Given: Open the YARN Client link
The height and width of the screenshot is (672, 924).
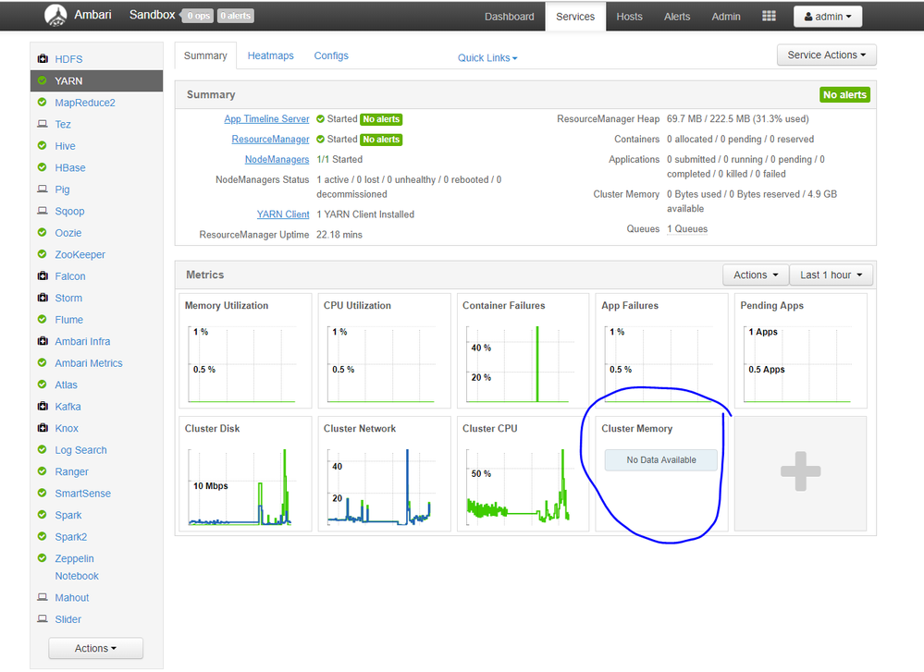Looking at the screenshot, I should (x=283, y=214).
